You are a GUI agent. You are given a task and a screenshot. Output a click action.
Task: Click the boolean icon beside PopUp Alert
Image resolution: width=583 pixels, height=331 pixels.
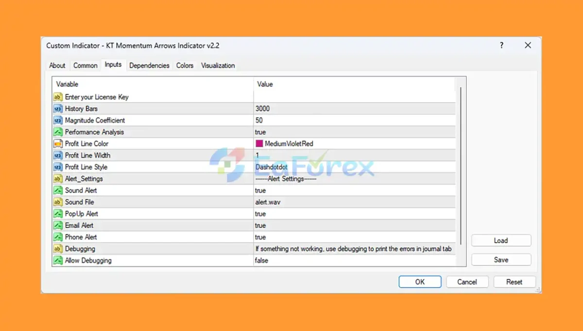point(58,214)
